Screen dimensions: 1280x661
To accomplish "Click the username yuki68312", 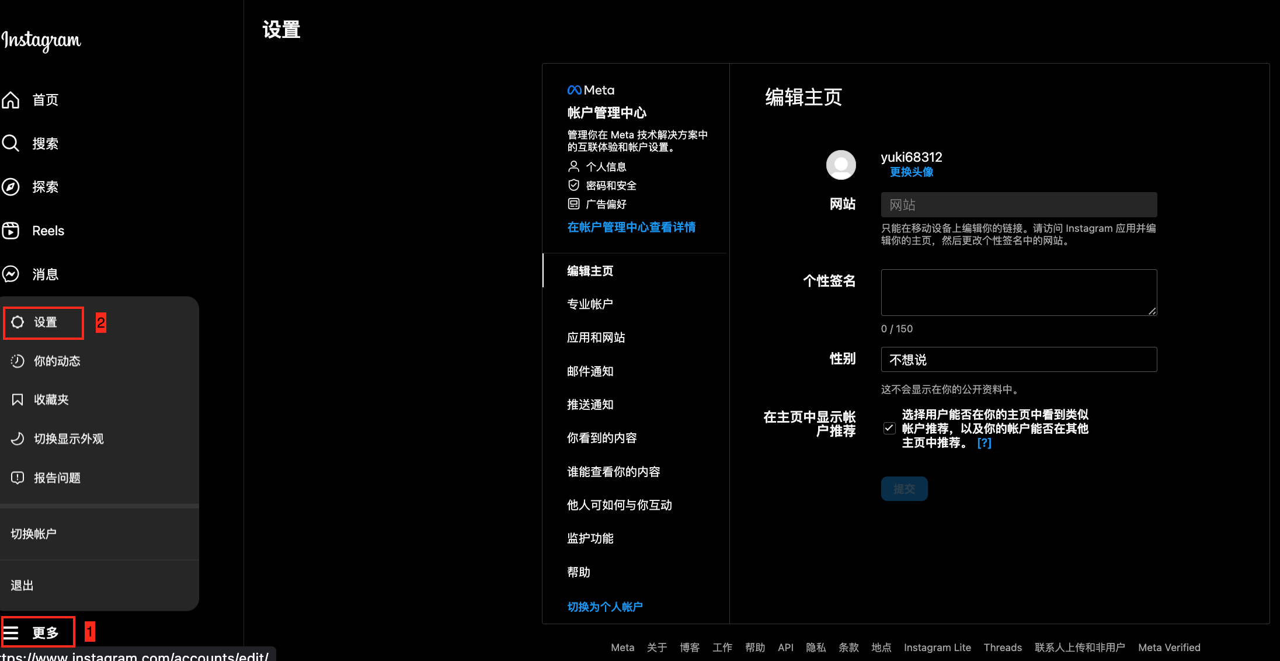I will (912, 157).
